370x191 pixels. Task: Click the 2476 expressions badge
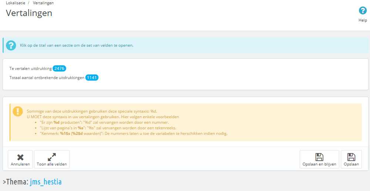point(59,69)
